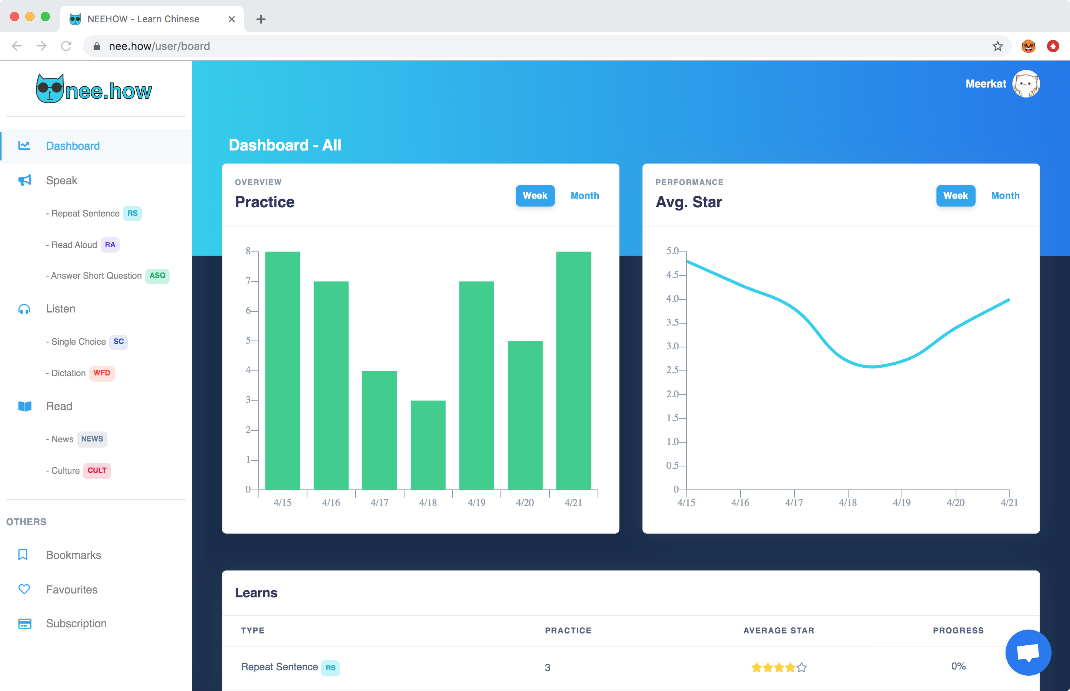Screen dimensions: 1070x691
Task: Click the Subscription credit card icon
Action: 25,624
